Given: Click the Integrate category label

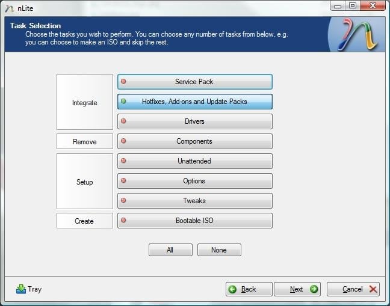Looking at the screenshot, I should (85, 102).
